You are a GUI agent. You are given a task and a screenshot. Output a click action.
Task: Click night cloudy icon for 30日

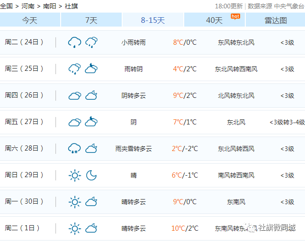coord(91,201)
